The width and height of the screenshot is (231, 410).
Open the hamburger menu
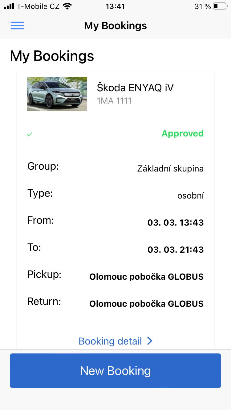17,26
